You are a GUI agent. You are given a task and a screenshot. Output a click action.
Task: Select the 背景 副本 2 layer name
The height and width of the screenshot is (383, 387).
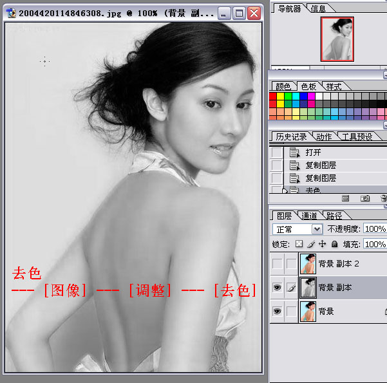pos(339,264)
